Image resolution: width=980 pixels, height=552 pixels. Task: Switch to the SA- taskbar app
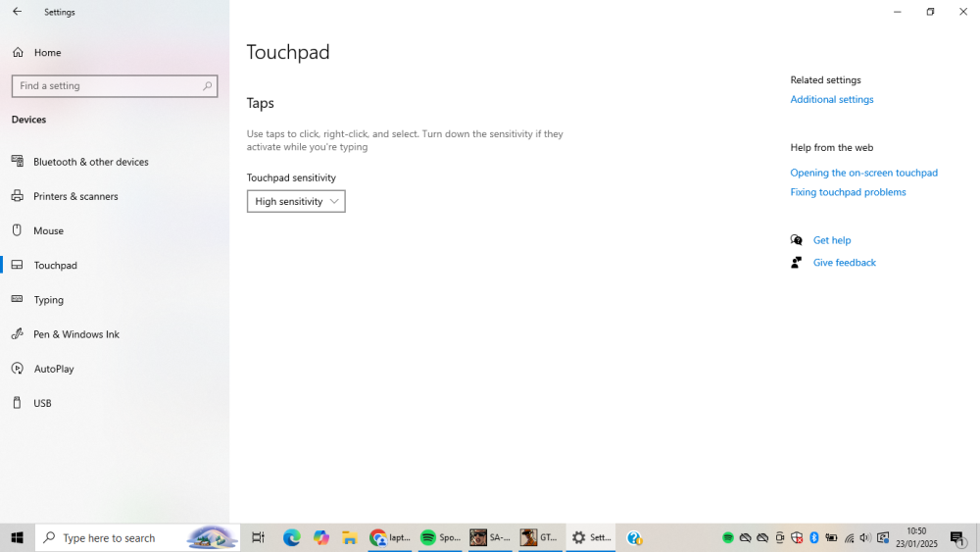tap(491, 537)
